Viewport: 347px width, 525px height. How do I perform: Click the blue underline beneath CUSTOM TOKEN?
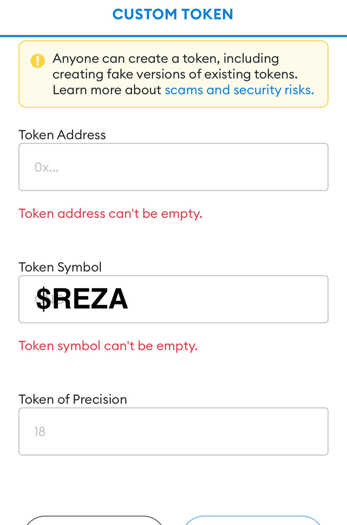tap(173, 36)
